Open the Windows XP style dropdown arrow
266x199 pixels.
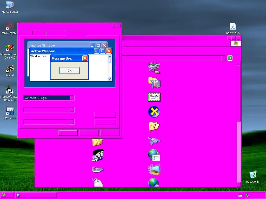[x=72, y=98]
